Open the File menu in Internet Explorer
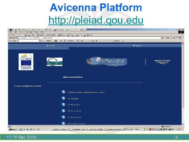 pyautogui.click(x=10, y=32)
